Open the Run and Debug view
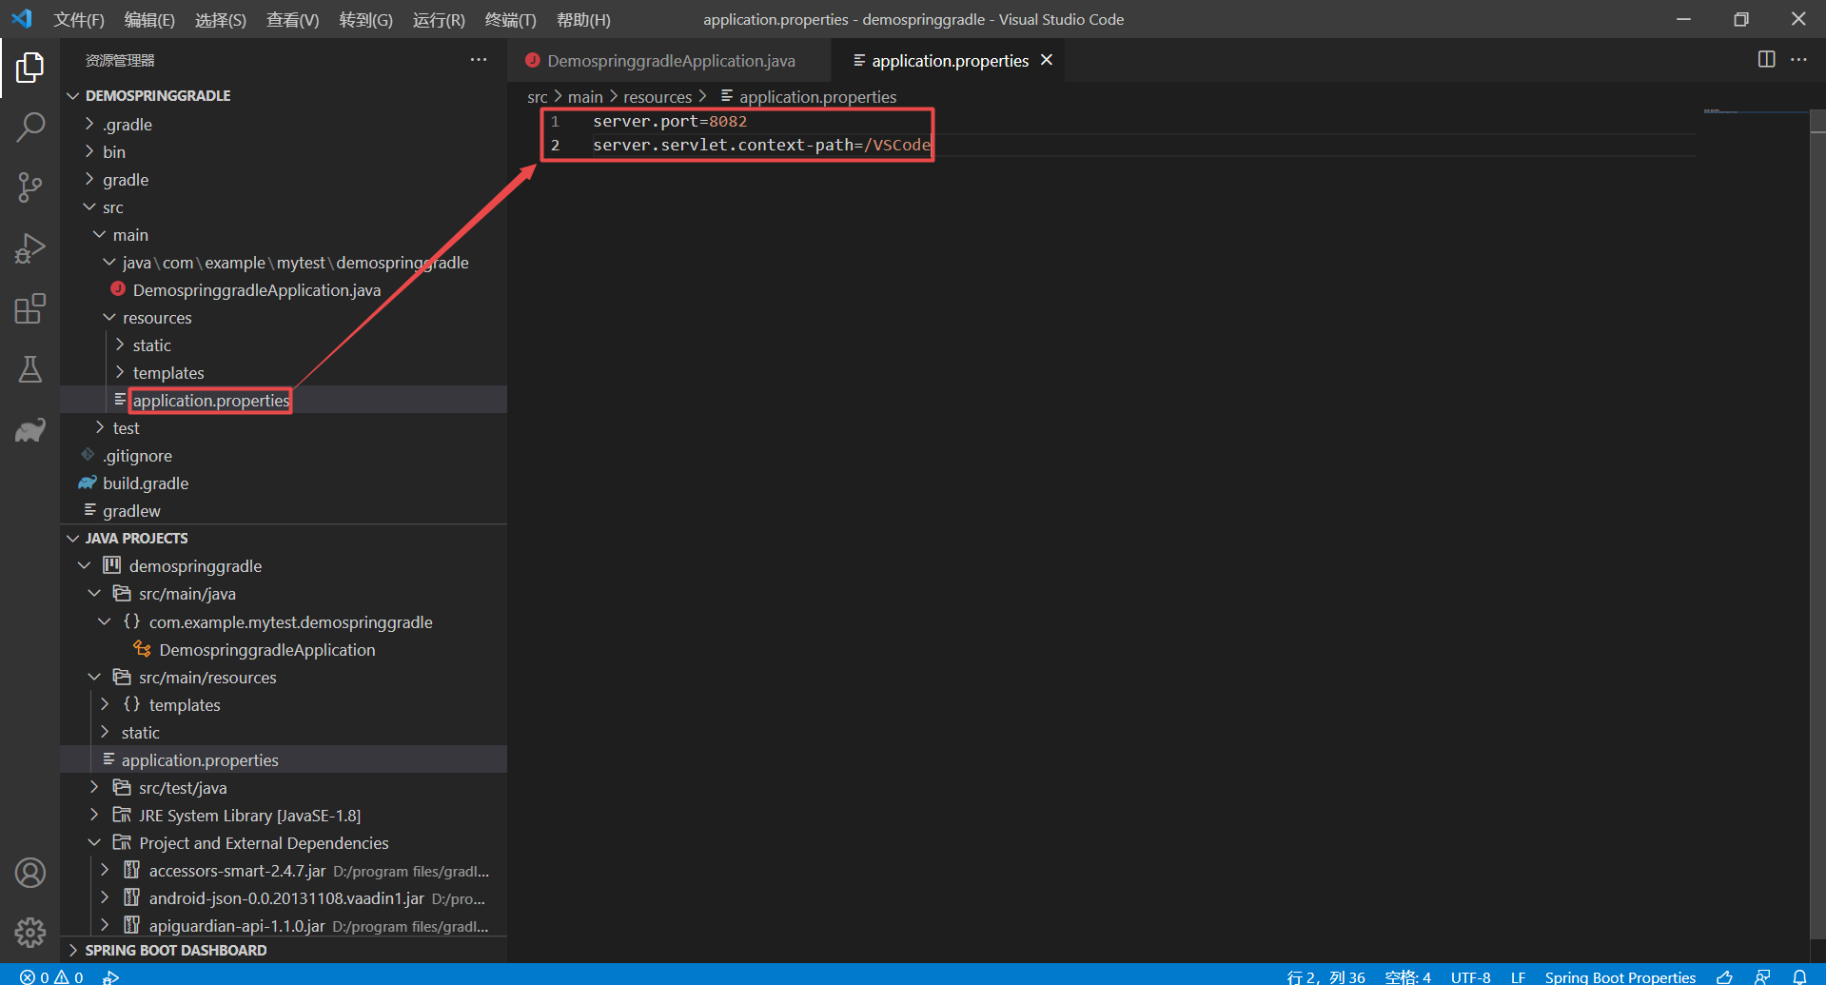 29,248
